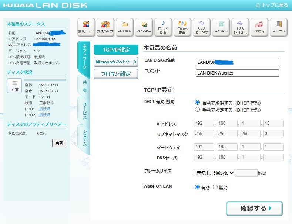Open iTunes設定 music note icon
This screenshot has height=224, width=292.
click(163, 27)
